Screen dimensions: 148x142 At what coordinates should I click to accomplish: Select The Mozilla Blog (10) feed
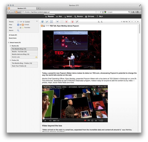click(24, 49)
